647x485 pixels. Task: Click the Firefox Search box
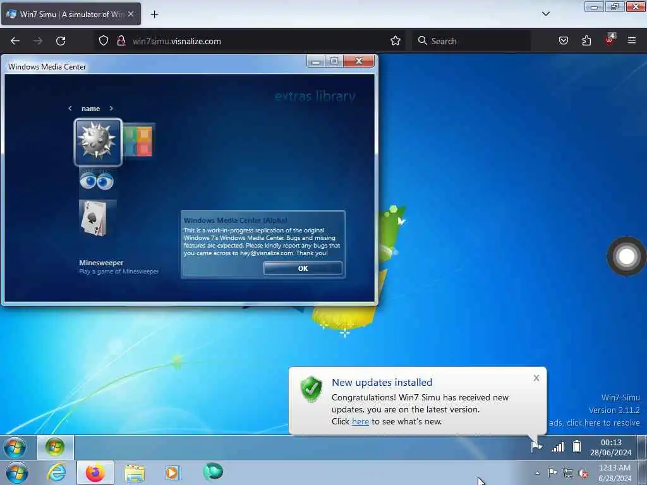point(471,41)
